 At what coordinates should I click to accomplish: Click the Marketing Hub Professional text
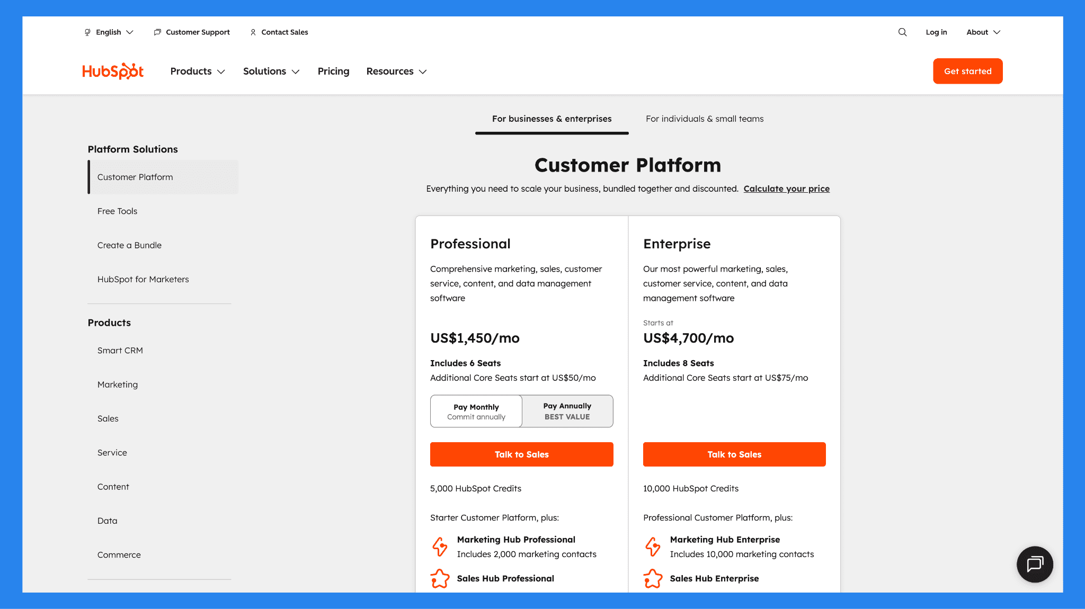[x=516, y=540]
